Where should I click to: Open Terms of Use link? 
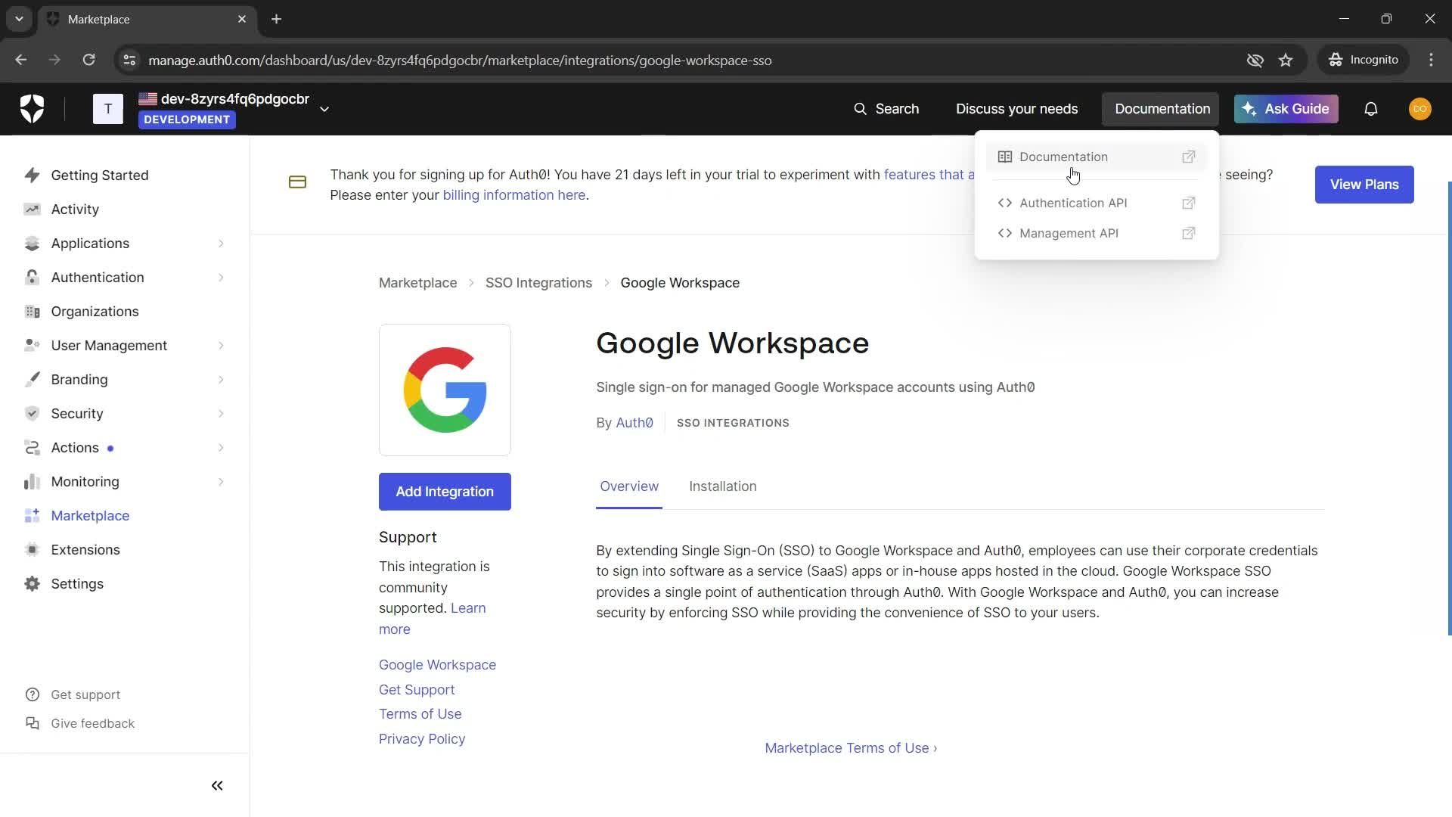click(x=420, y=714)
